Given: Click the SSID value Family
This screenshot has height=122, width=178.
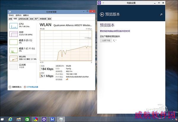Looking at the screenshot, I should click(69, 69).
